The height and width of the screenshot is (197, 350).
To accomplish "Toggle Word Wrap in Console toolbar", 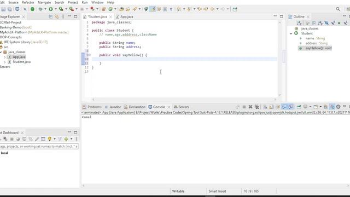I will 277,107.
